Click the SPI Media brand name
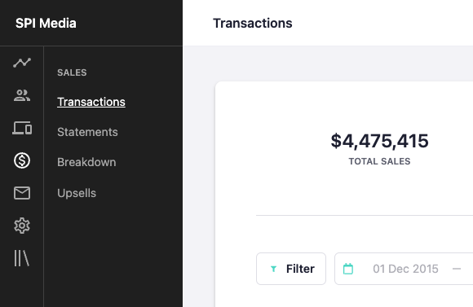The image size is (473, 307). (46, 23)
